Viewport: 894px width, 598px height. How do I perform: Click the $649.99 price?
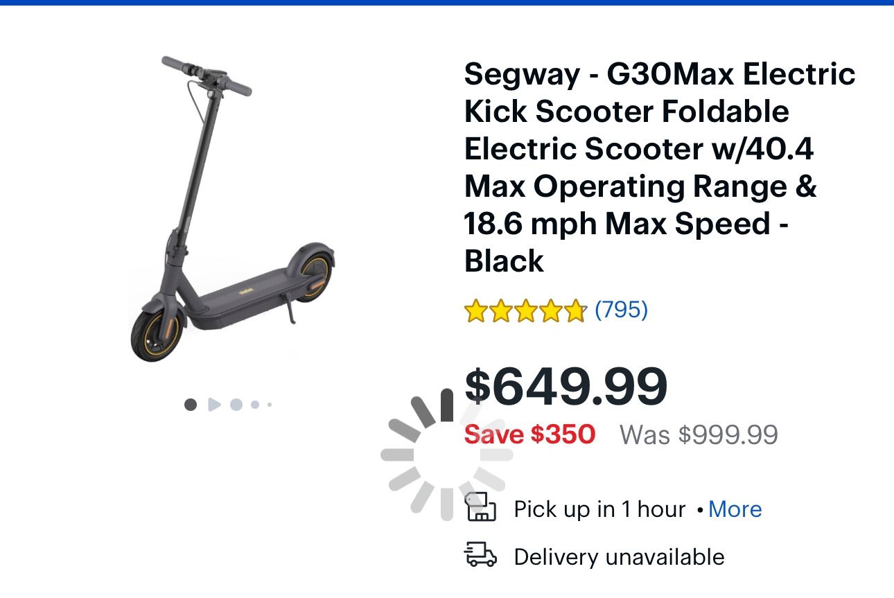[566, 386]
